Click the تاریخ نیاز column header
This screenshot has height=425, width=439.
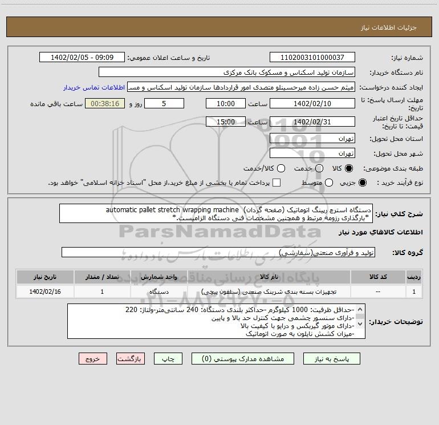tap(45, 277)
